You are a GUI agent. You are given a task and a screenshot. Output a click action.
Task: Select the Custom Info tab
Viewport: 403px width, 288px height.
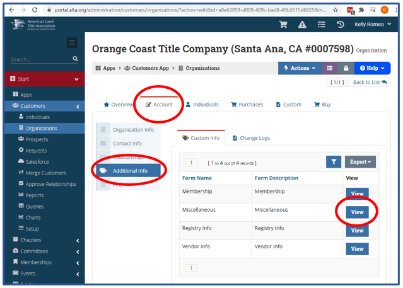(201, 138)
